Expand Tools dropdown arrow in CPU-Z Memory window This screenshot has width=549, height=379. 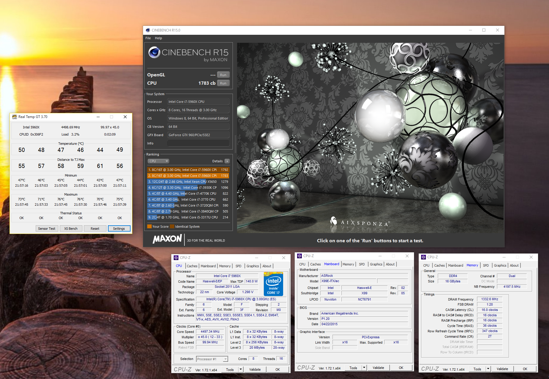[x=488, y=369]
